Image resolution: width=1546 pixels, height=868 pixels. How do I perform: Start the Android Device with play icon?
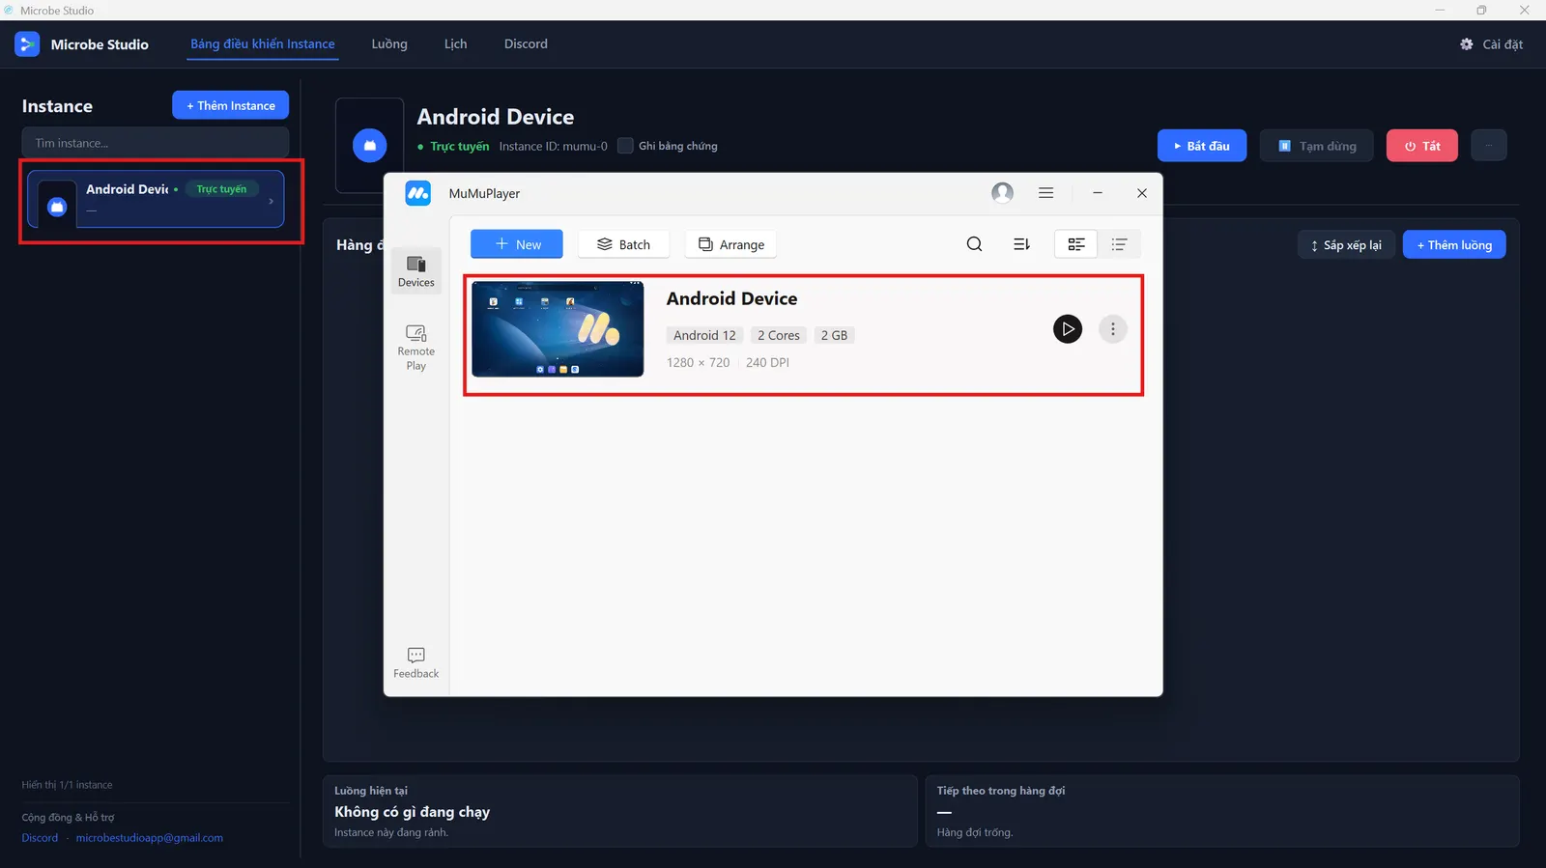[x=1067, y=329]
